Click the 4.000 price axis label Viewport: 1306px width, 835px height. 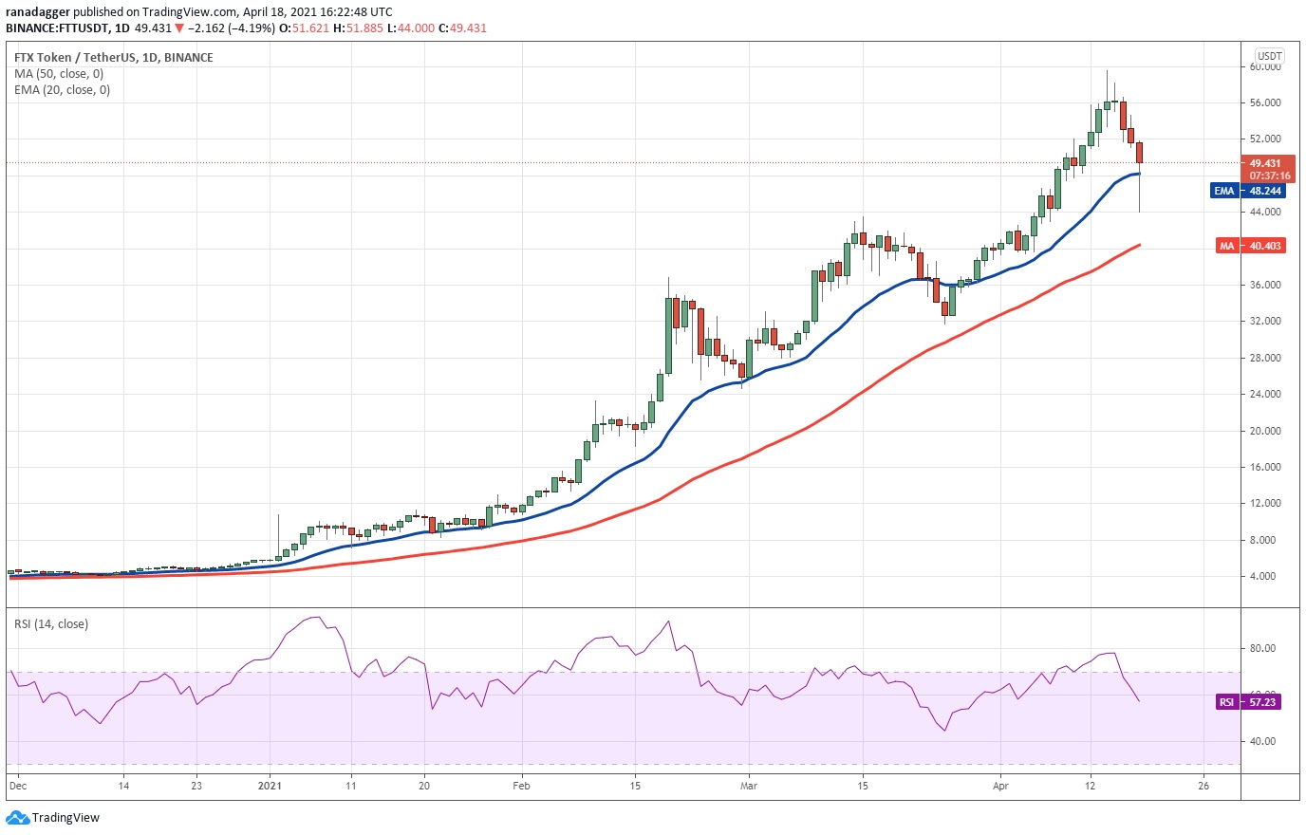(1262, 576)
